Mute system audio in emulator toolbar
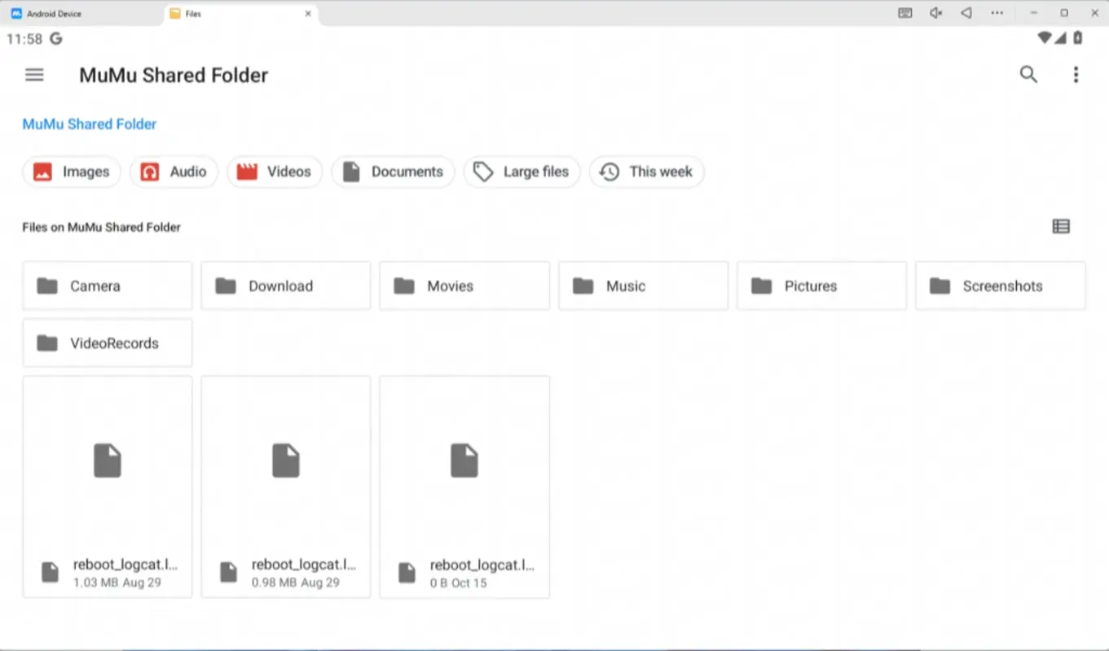 (935, 12)
